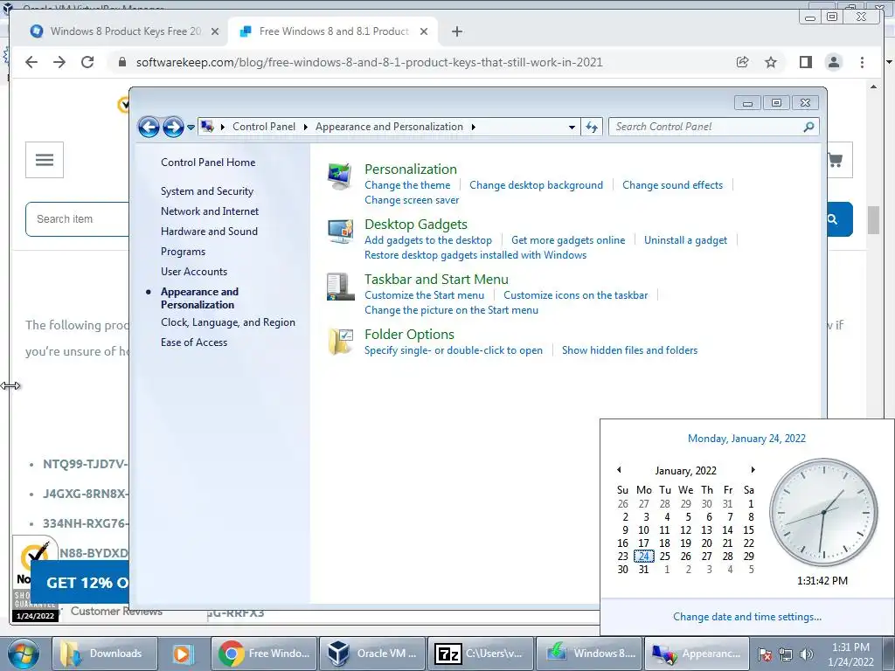Open the Folder Options heading link

coord(409,335)
